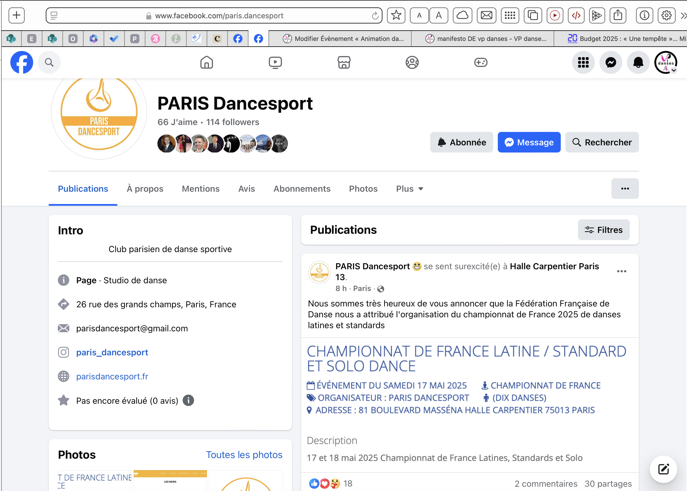Open Facebook Marketplace icon
Screen dimensions: 687x491
[344, 63]
